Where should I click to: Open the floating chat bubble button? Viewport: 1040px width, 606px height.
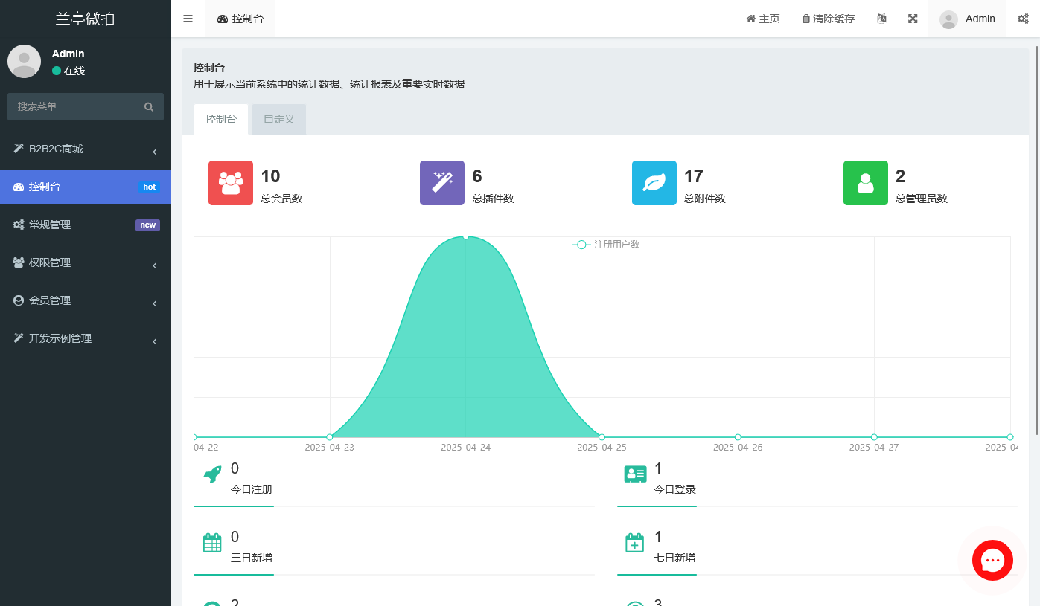click(992, 560)
